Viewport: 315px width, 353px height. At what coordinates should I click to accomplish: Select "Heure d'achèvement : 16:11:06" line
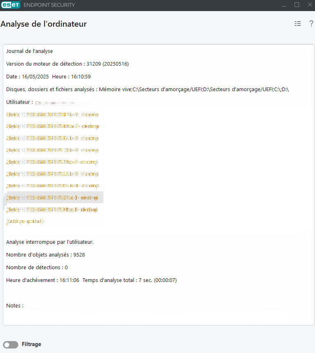point(91,280)
